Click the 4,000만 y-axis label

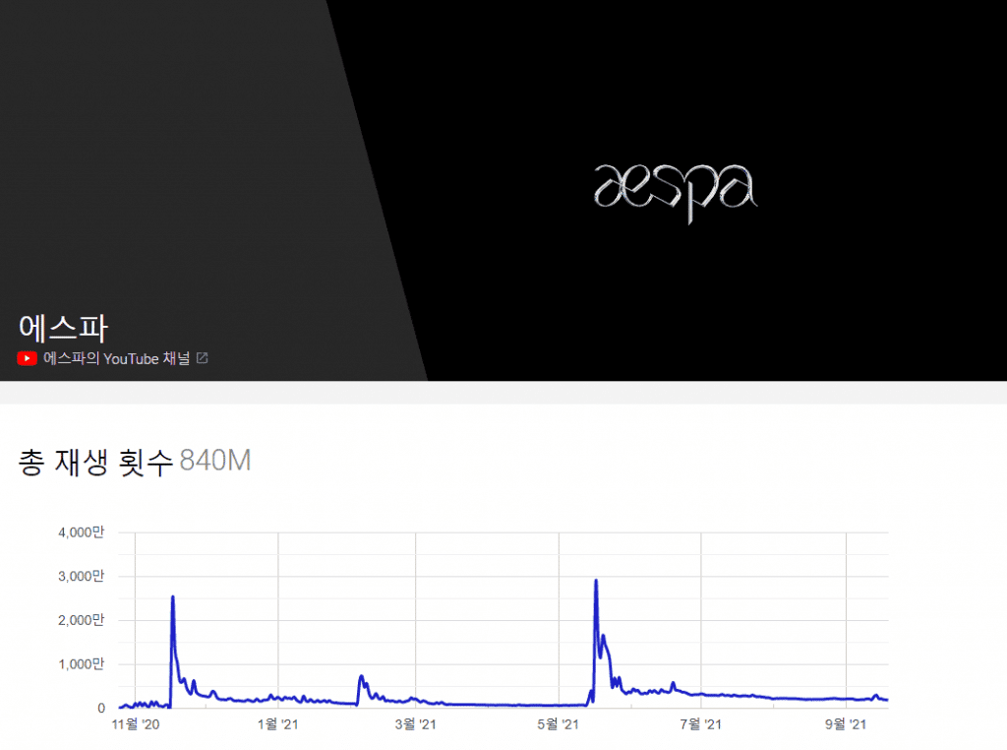point(81,531)
